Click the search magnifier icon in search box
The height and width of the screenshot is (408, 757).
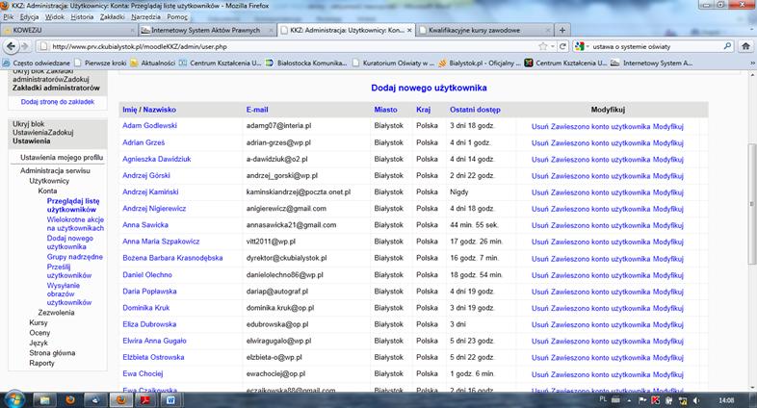[727, 46]
